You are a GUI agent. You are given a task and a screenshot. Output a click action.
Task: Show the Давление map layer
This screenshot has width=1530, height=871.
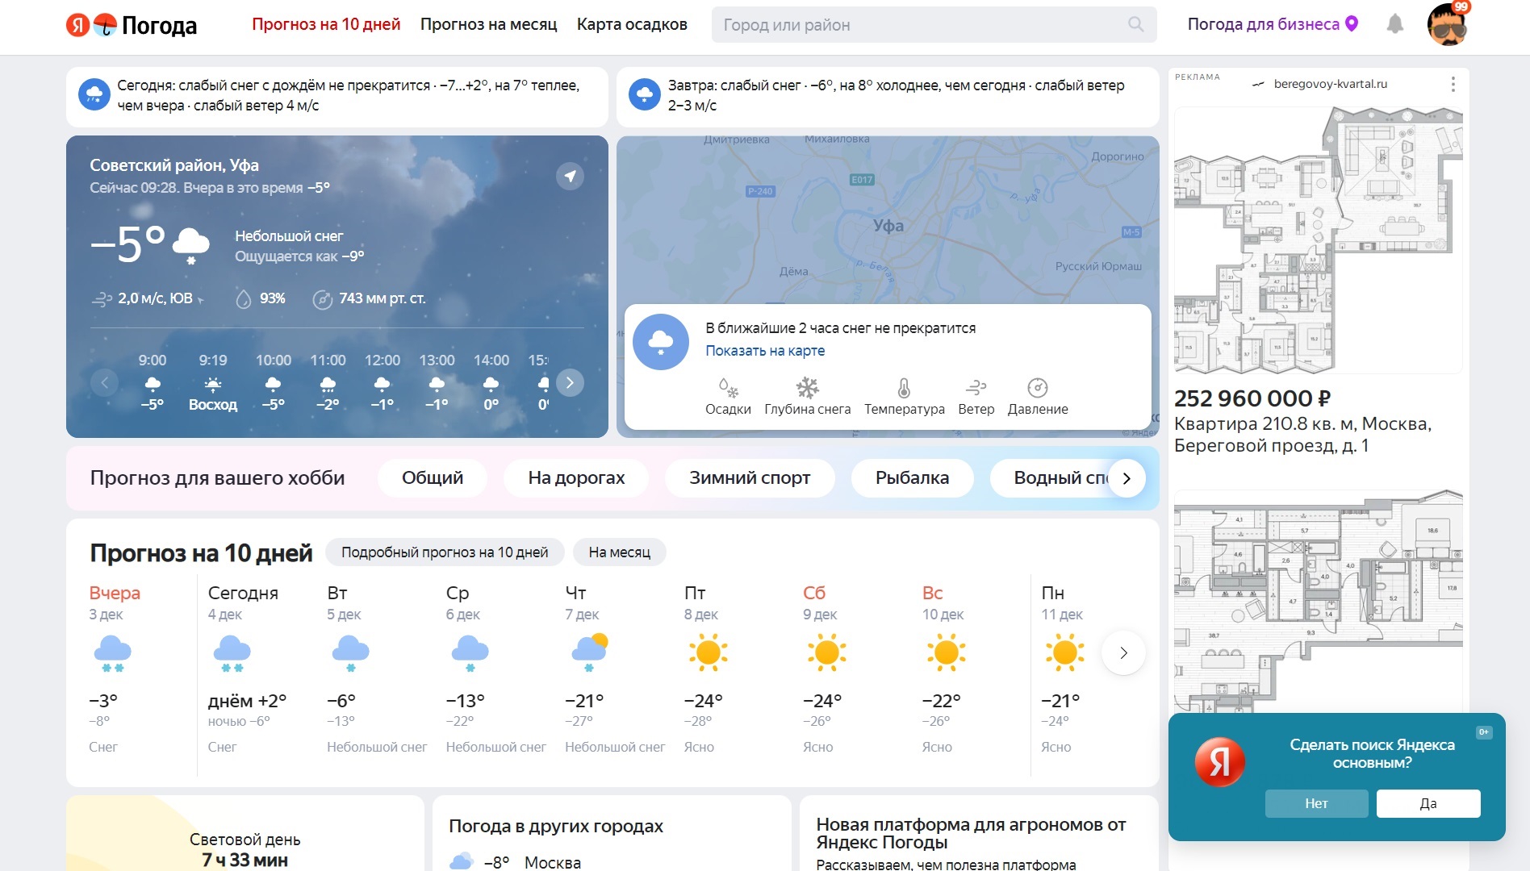coord(1037,397)
